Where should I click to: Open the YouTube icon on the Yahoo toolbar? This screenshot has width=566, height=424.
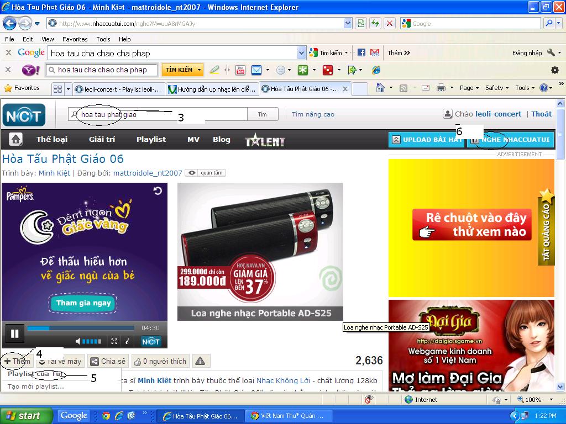tap(240, 70)
